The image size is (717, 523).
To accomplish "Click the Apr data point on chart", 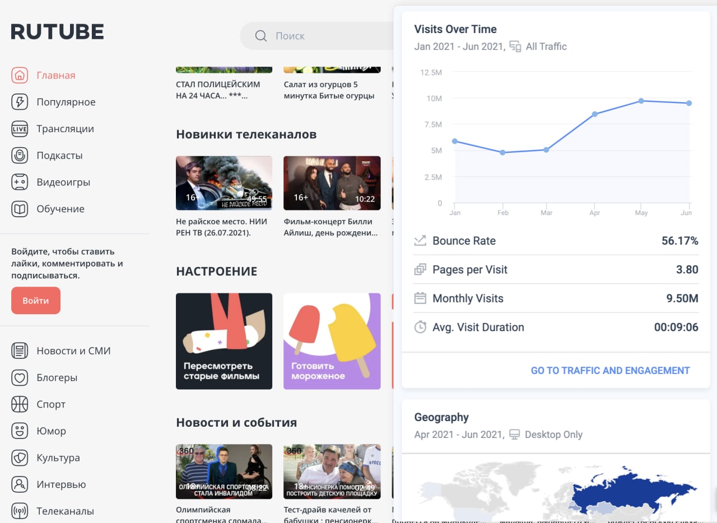I will pyautogui.click(x=594, y=114).
